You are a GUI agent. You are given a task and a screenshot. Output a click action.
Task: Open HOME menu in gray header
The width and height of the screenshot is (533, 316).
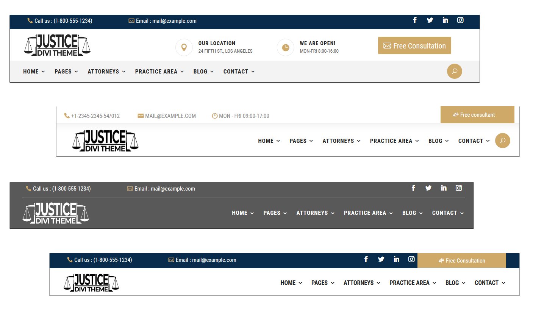243,213
